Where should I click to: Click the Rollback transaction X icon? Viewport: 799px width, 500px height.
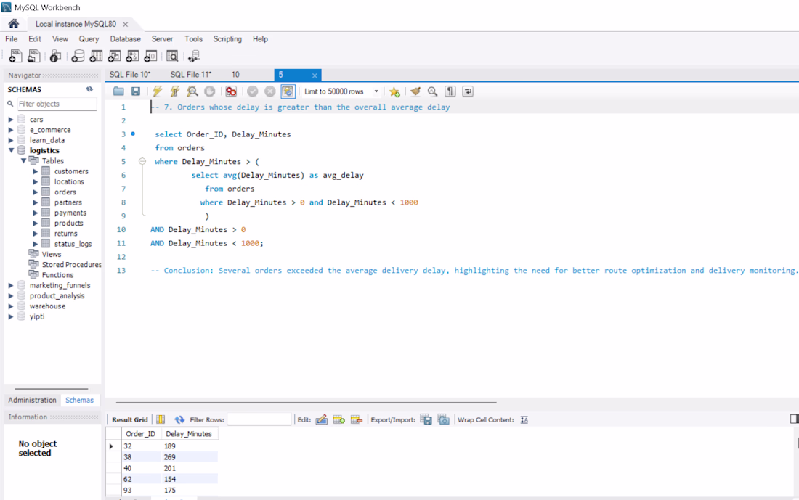pyautogui.click(x=270, y=91)
